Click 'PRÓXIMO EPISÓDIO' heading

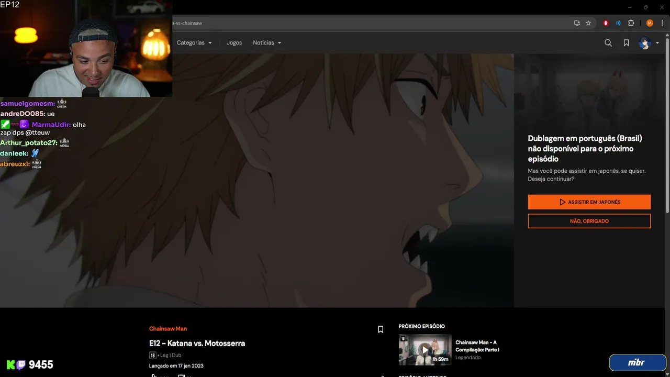(422, 326)
